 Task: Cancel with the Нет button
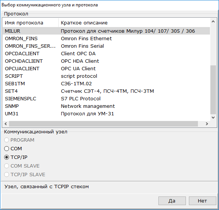[x=202, y=201]
